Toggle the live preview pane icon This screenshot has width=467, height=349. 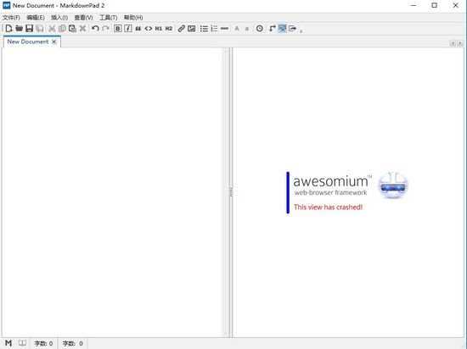283,29
